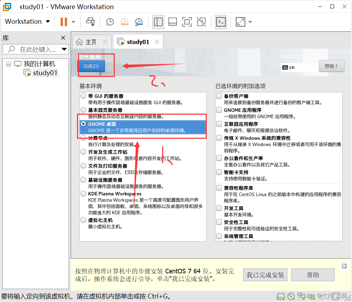Image resolution: width=352 pixels, height=302 pixels.
Task: Open the stretch guest dropdown arrow
Action: coord(250,22)
